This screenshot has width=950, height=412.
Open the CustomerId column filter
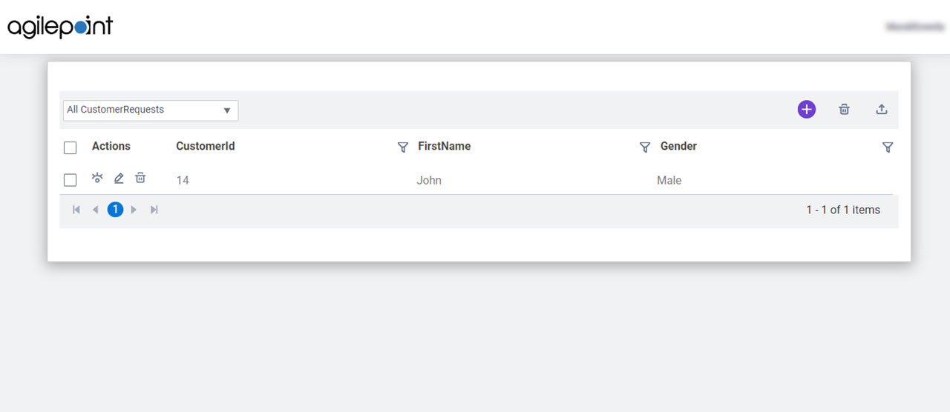tap(403, 147)
